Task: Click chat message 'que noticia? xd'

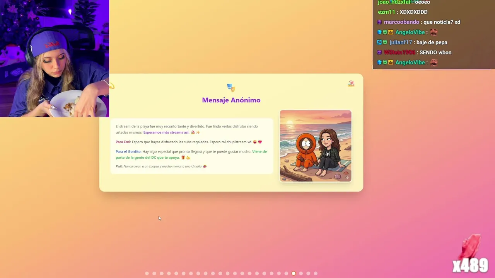Action: [442, 22]
